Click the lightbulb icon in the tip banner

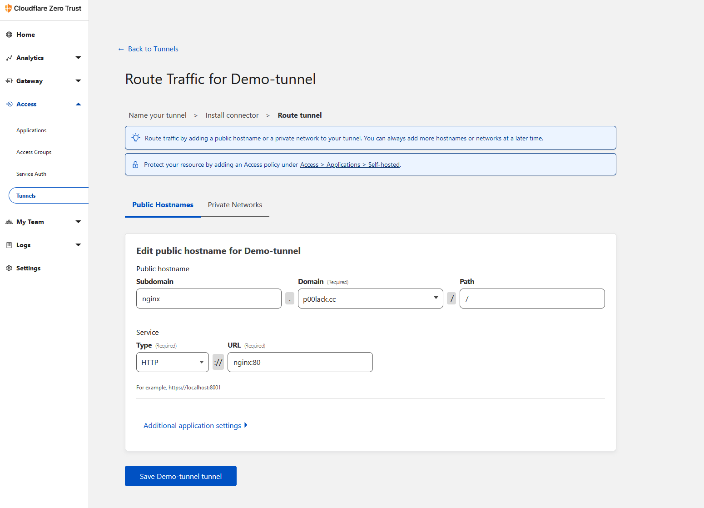(x=135, y=138)
